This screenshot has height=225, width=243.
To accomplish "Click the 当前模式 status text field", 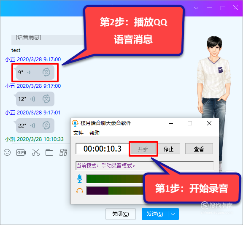I will tap(145, 165).
